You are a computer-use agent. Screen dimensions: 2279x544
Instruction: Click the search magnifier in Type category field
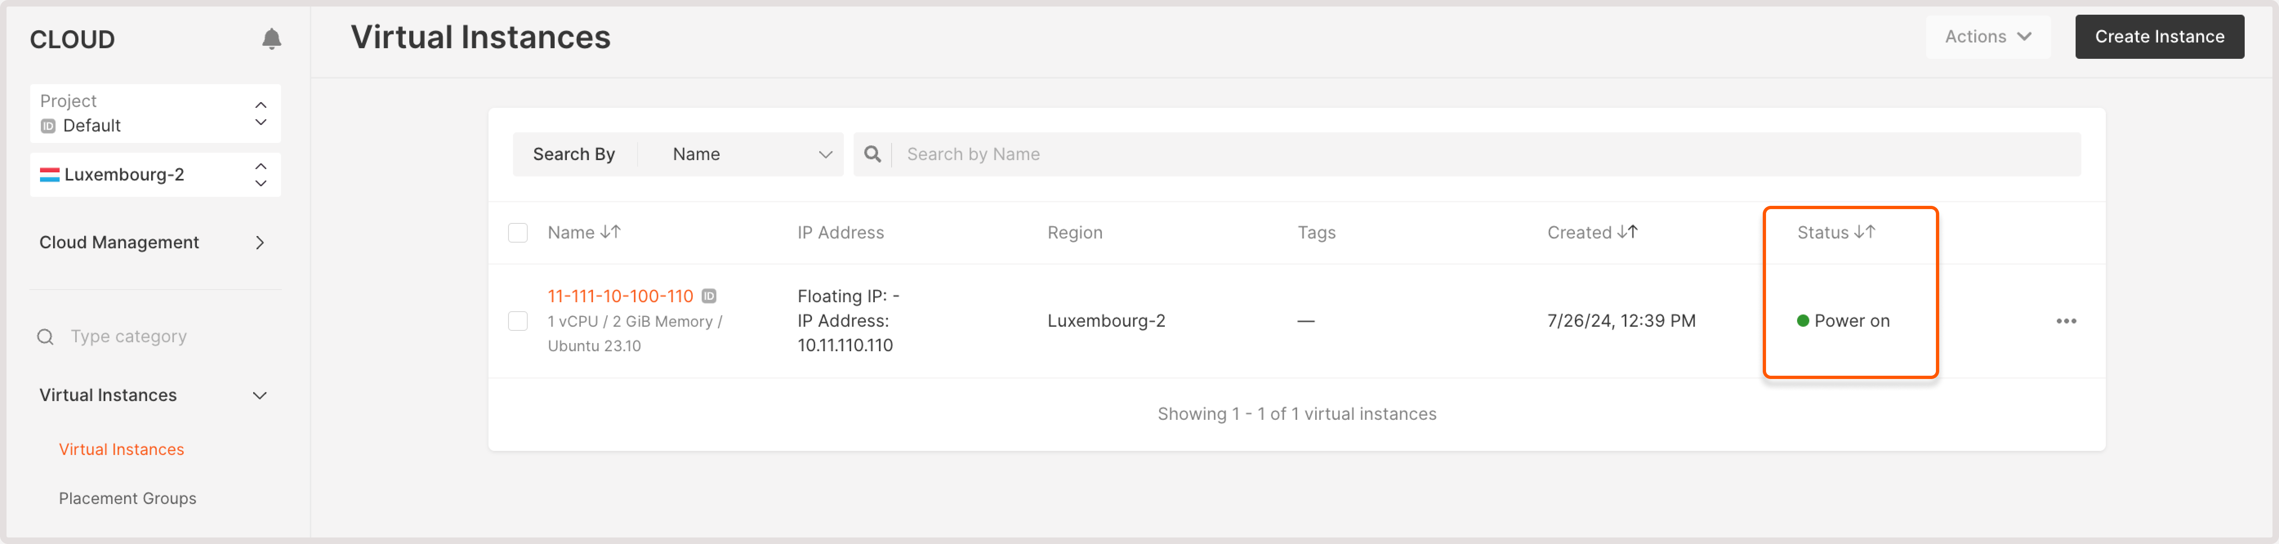45,336
